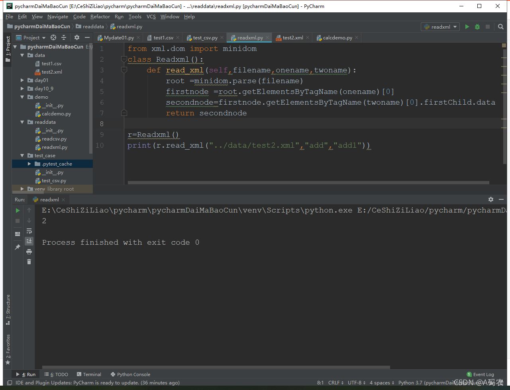Viewport: 510px width, 390px height.
Task: Expand the day01 folder
Action: click(22, 80)
